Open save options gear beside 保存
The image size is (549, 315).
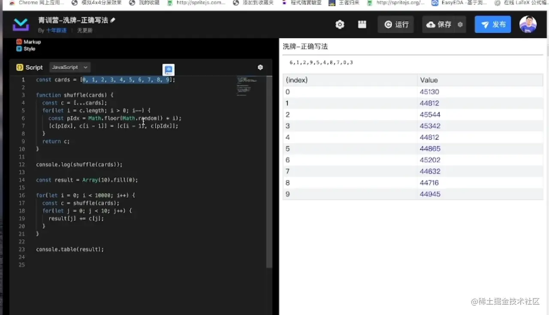pos(460,24)
